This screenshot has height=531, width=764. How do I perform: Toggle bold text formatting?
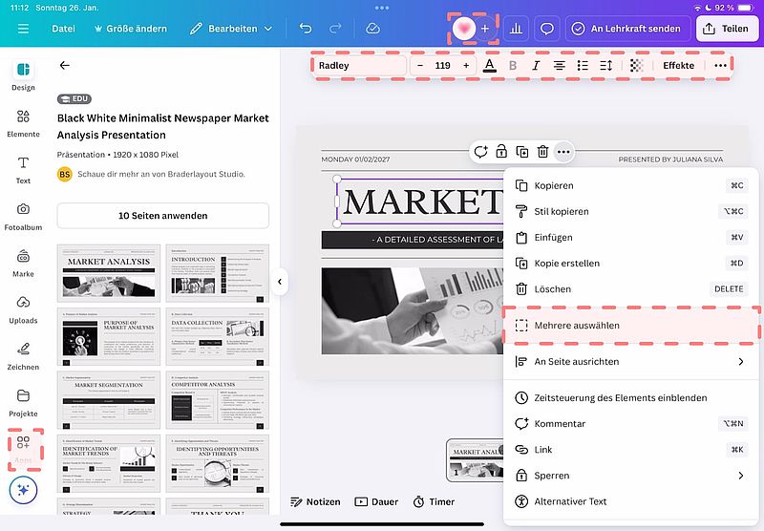513,66
